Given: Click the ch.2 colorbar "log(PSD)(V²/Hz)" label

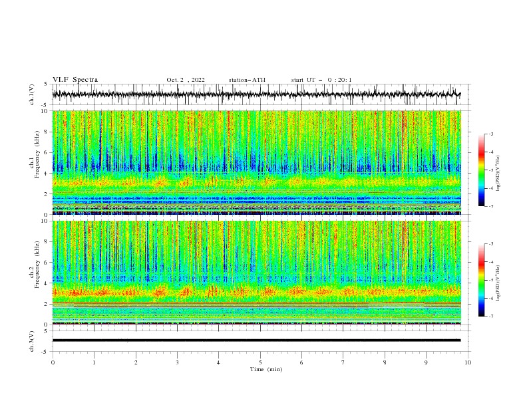Looking at the screenshot, I should (x=498, y=283).
